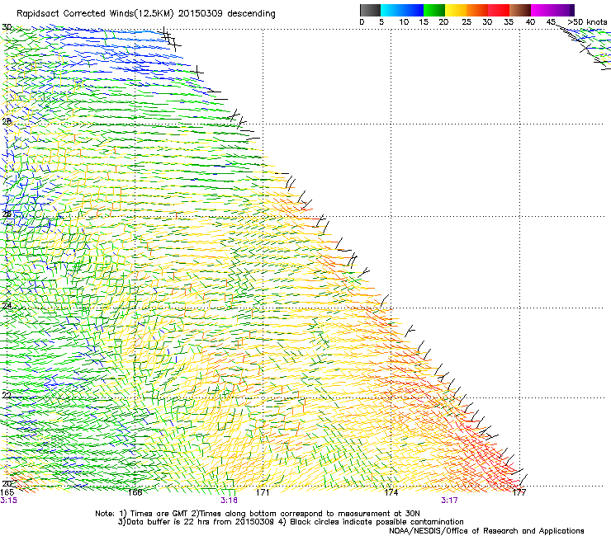
Task: Click the latitude axis label '28'
Action: click(7, 121)
